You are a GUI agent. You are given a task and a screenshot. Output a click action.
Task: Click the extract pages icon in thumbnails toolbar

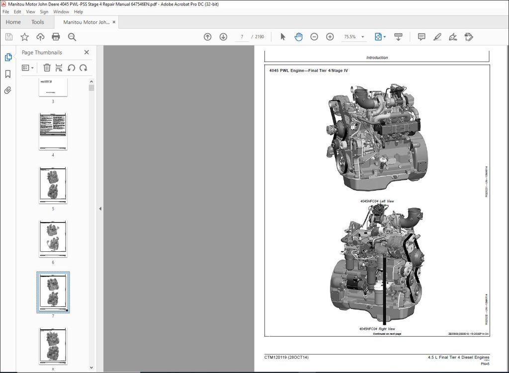coord(59,68)
